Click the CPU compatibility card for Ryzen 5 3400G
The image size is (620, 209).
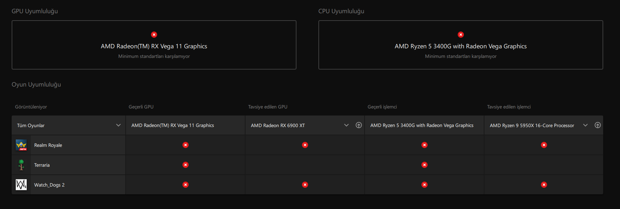461,45
